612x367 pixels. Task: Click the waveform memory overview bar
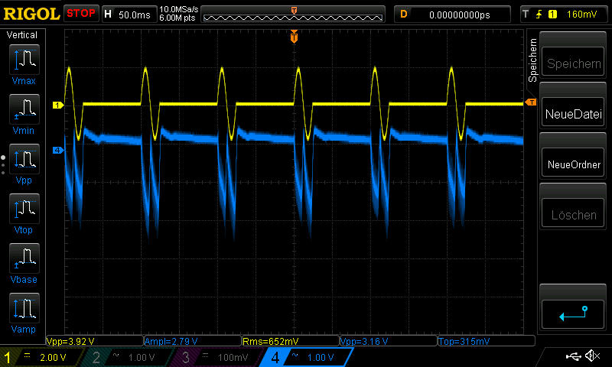coord(293,15)
